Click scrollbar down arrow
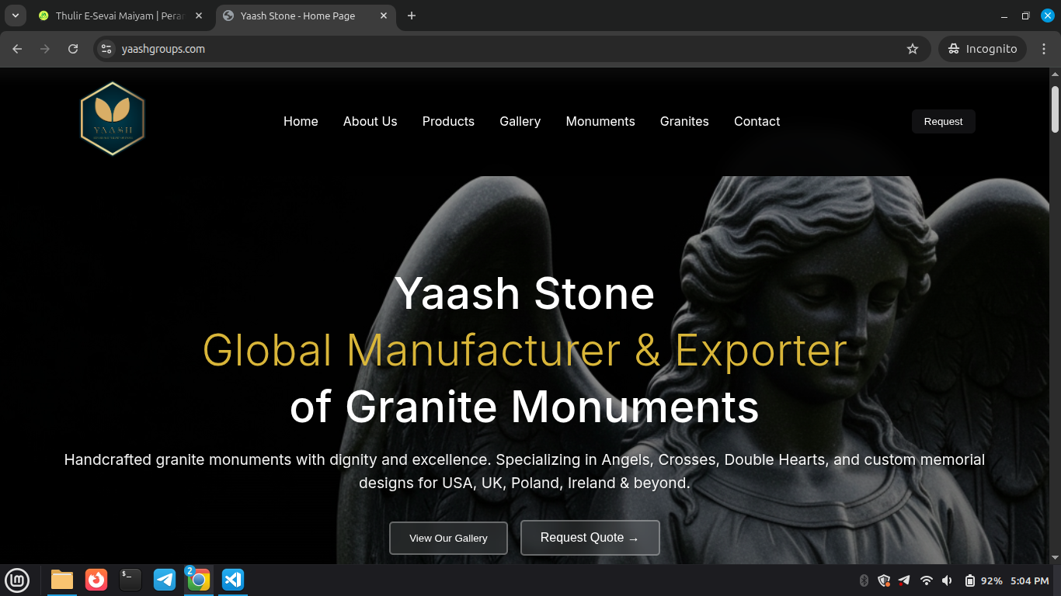1061x596 pixels. 1055,557
